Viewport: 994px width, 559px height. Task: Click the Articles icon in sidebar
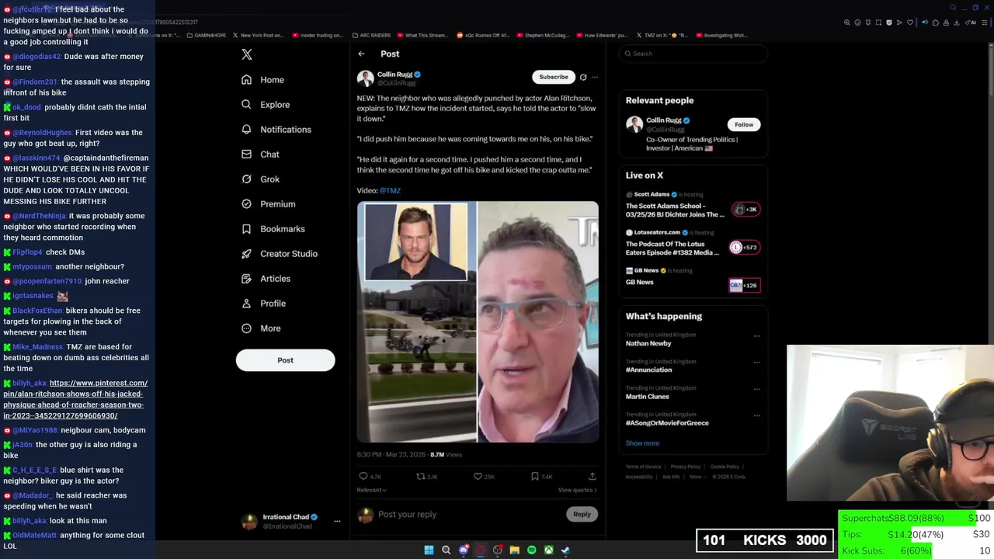pyautogui.click(x=246, y=279)
